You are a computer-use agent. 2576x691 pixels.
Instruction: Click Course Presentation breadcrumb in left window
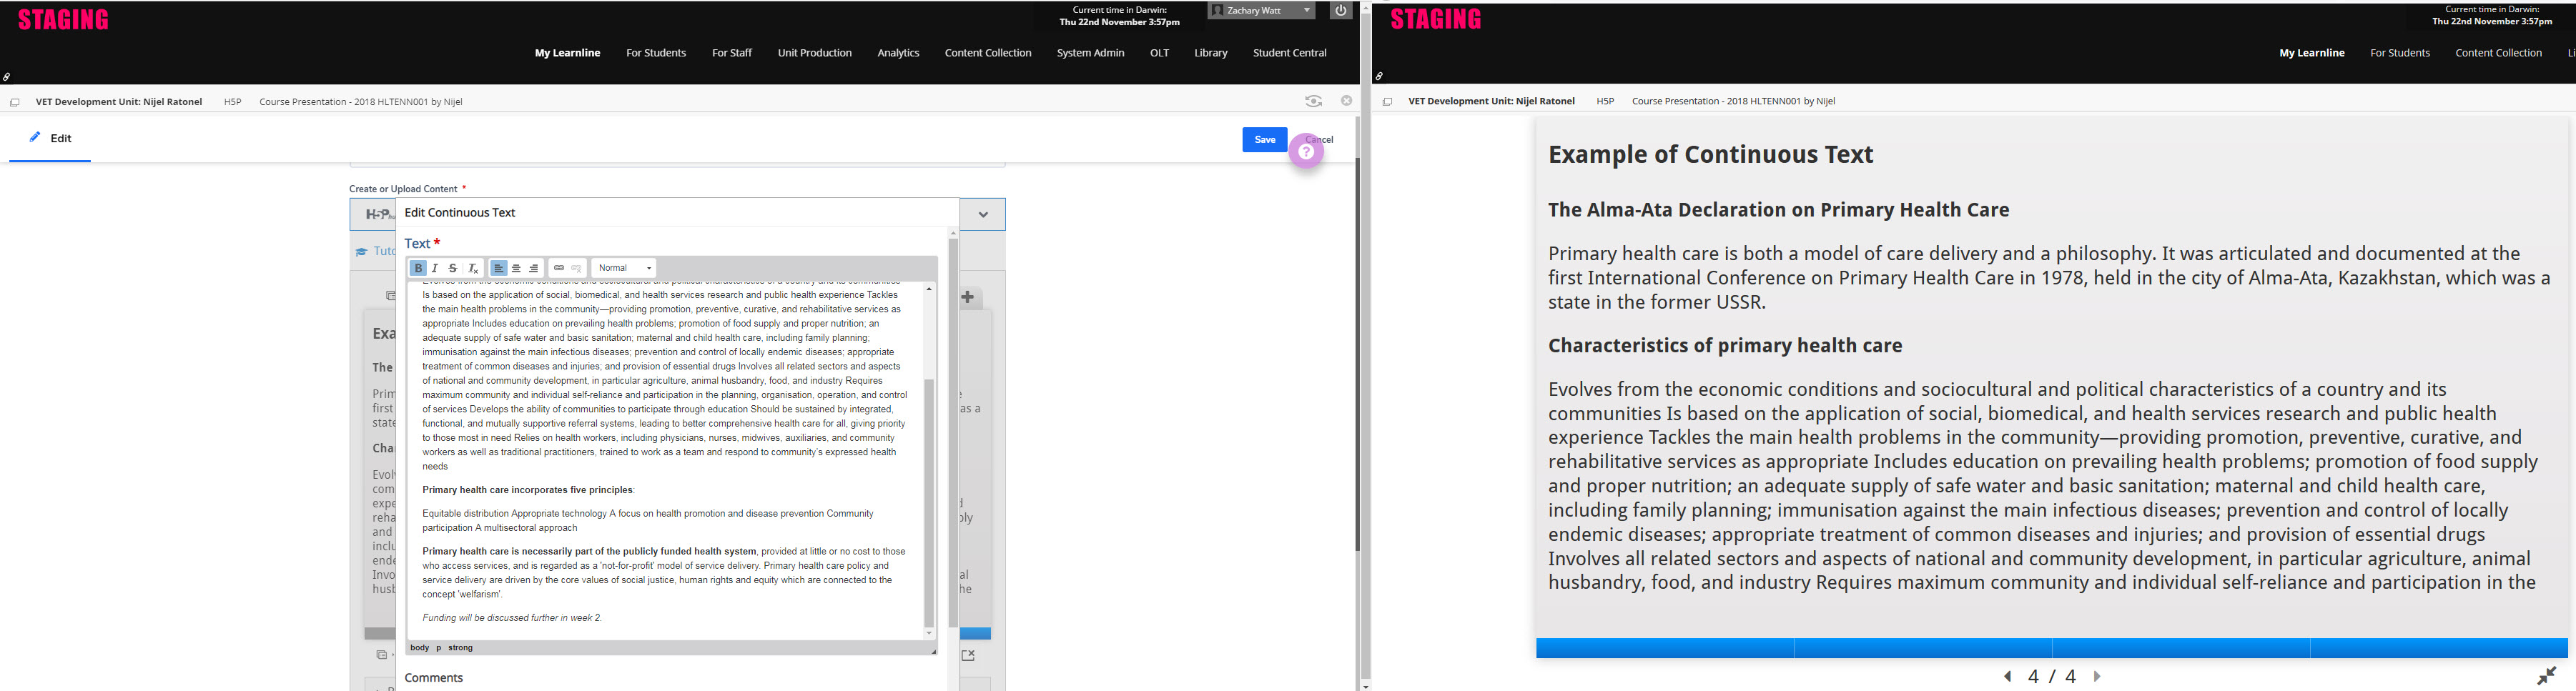(361, 101)
